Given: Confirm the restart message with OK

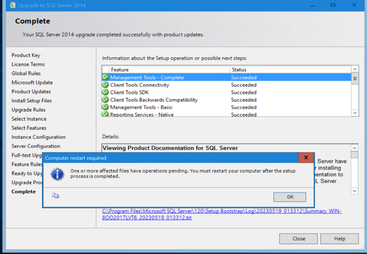Looking at the screenshot, I should coord(290,197).
